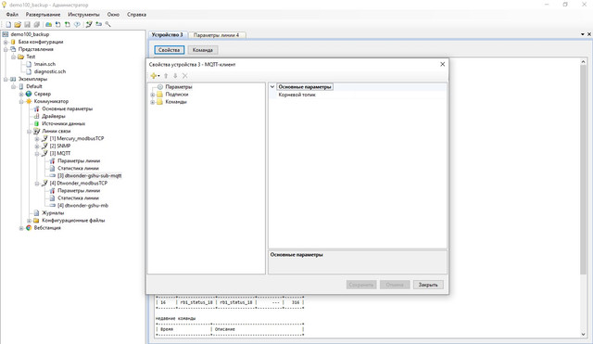Collapse the Представления node
Image resolution: width=593 pixels, height=344 pixels.
click(x=6, y=49)
